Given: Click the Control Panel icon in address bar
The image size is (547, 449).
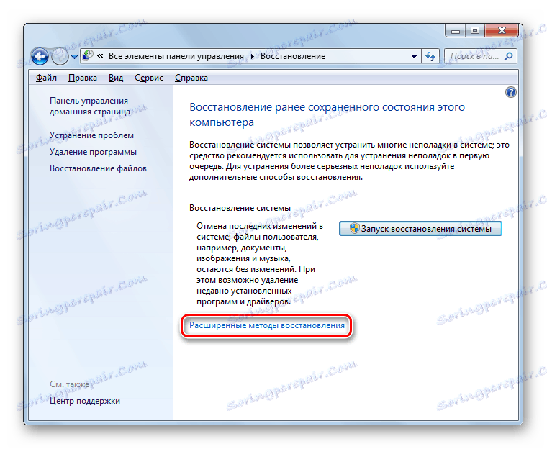Looking at the screenshot, I should tap(88, 56).
